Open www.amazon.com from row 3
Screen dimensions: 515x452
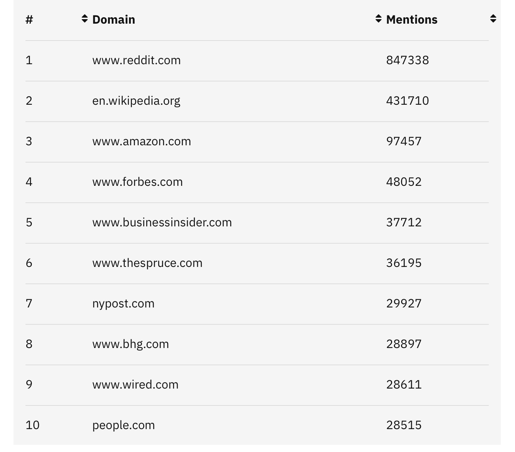click(142, 141)
